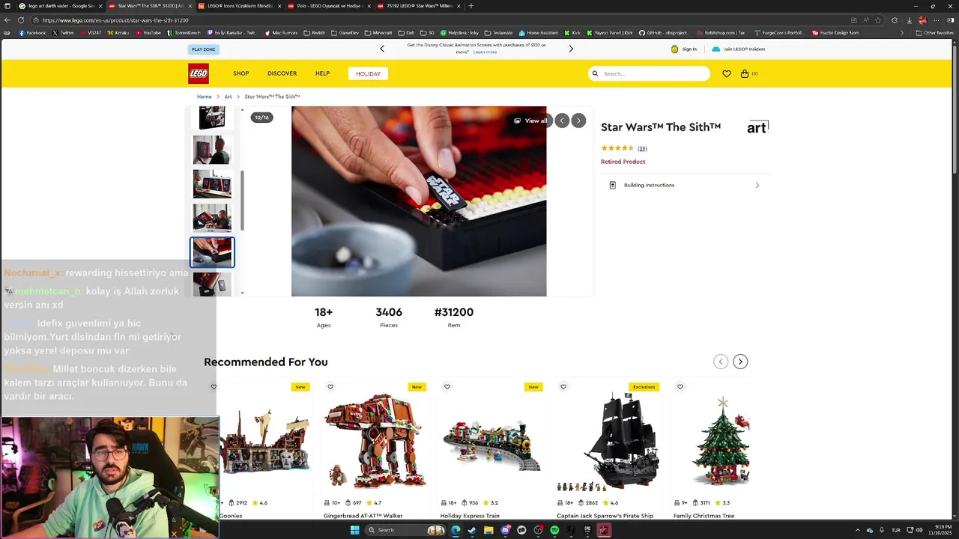The width and height of the screenshot is (959, 539).
Task: Advance Recommended For You carousel
Action: point(740,362)
